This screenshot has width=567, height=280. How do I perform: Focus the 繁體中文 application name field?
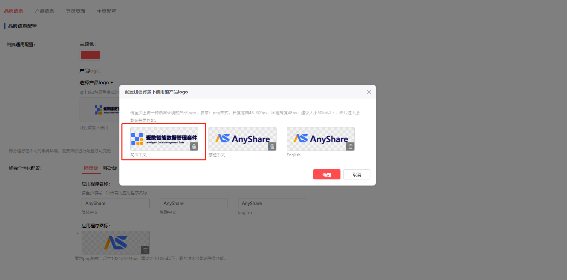(194, 203)
